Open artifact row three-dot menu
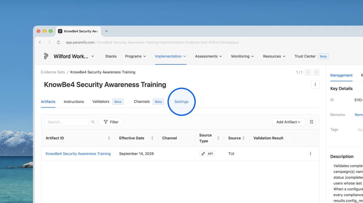The image size is (363, 203). pyautogui.click(x=311, y=154)
